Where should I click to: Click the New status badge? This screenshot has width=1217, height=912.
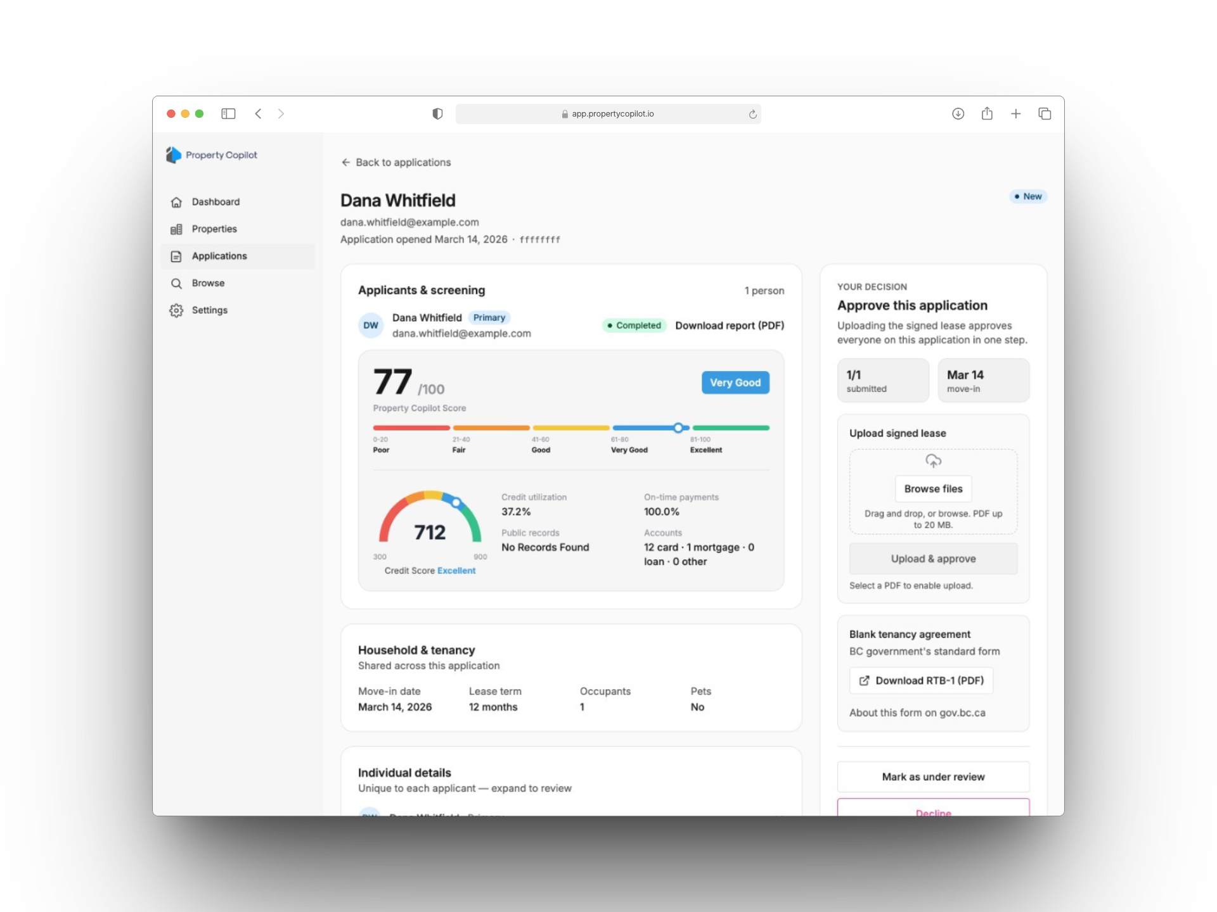1027,196
